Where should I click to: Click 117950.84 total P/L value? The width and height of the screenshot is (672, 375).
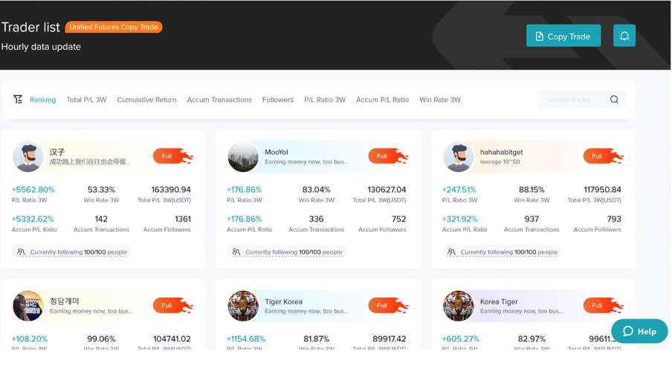click(x=602, y=189)
